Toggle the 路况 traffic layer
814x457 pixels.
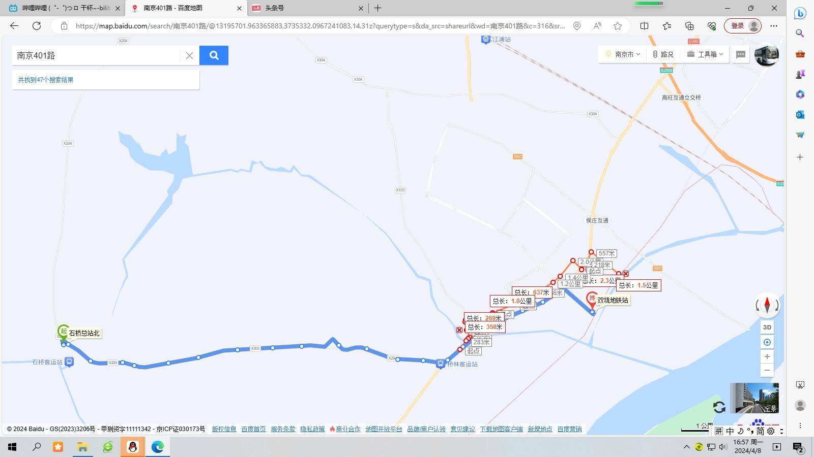point(663,54)
